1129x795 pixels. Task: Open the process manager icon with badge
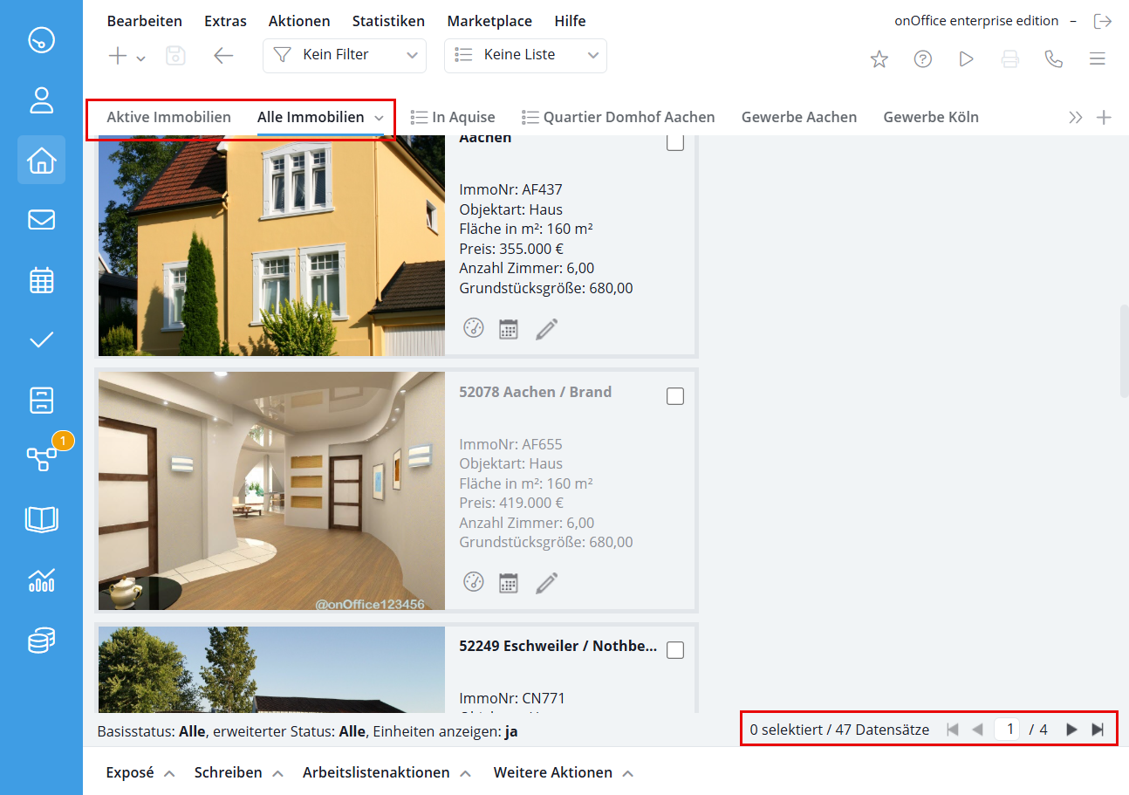tap(41, 459)
